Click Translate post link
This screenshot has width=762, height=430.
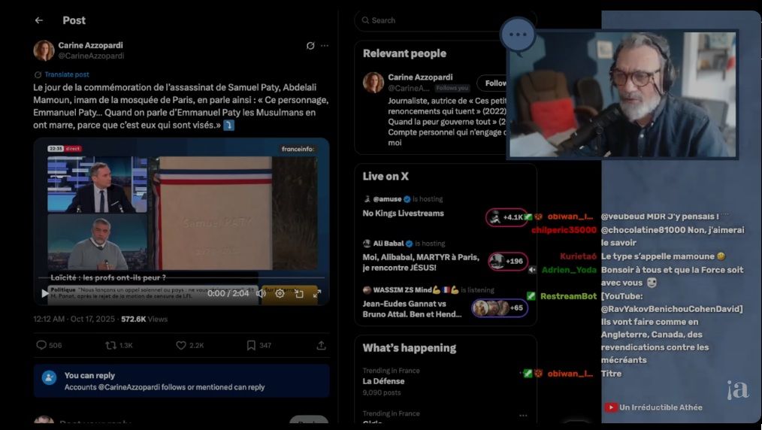click(x=67, y=74)
